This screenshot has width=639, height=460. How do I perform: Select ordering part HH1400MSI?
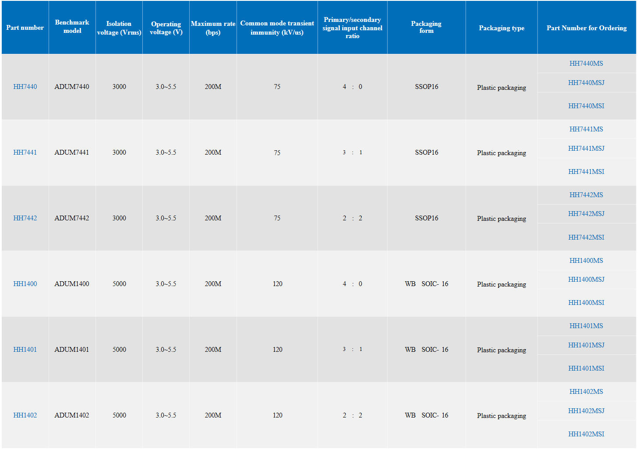pyautogui.click(x=586, y=303)
